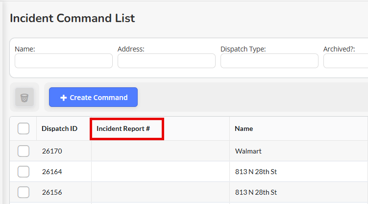The image size is (368, 204).
Task: Open the Archived? filter field
Action: click(x=345, y=61)
